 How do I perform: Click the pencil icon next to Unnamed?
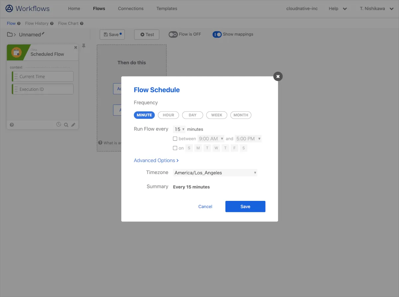coord(43,34)
